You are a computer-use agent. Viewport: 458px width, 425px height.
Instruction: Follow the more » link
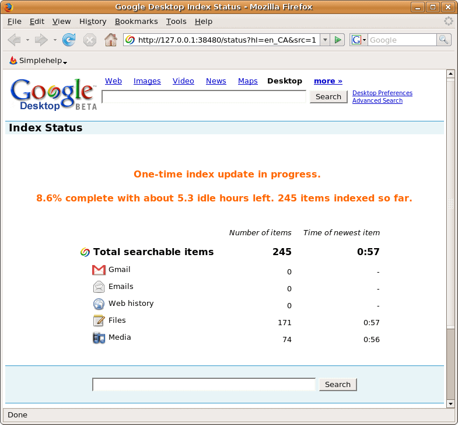(328, 81)
